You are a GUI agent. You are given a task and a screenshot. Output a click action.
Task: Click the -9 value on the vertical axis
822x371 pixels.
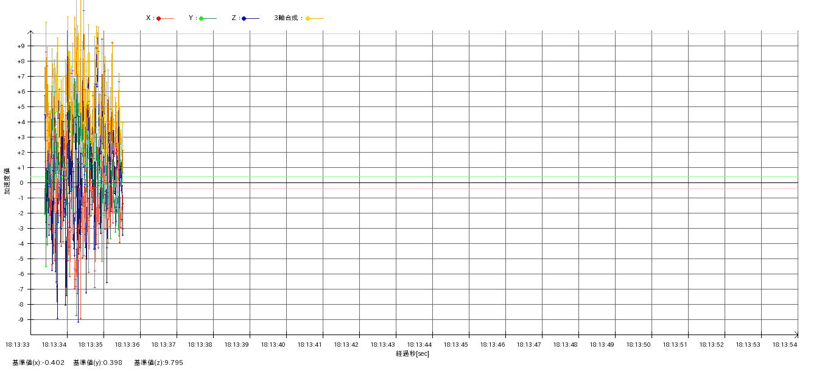click(x=21, y=320)
